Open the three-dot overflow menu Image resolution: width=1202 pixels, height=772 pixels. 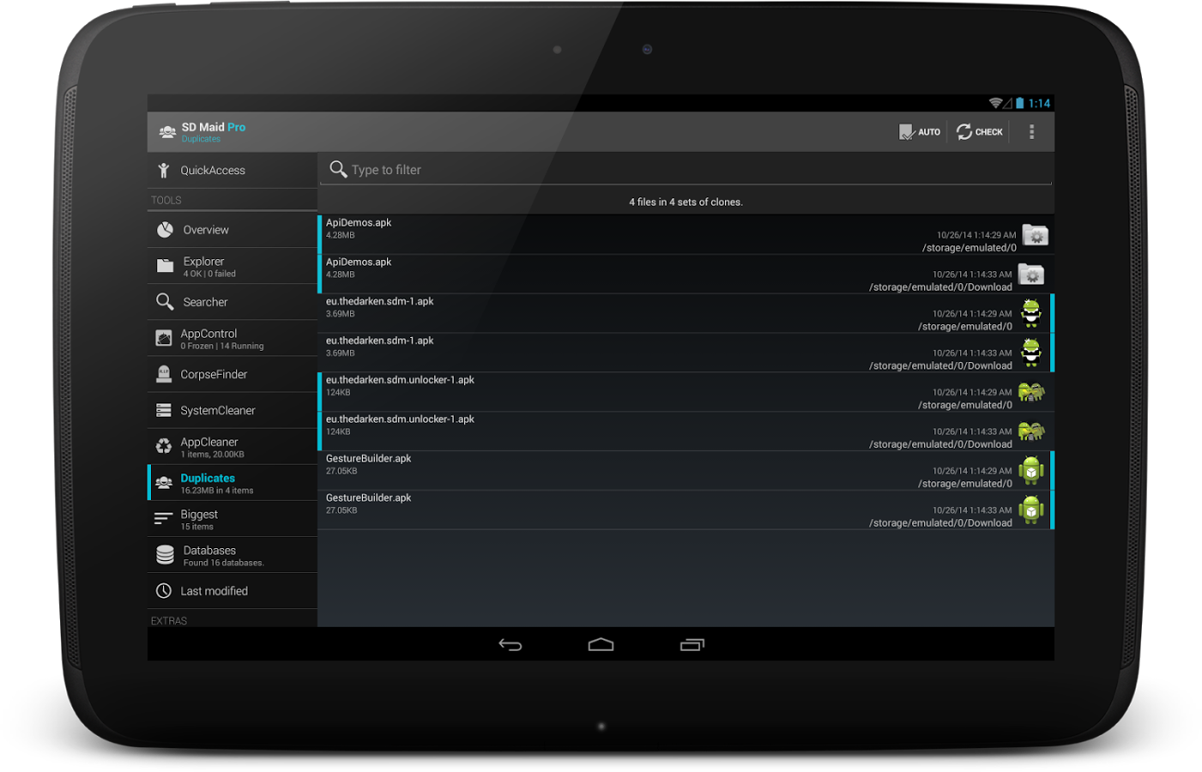tap(1031, 132)
